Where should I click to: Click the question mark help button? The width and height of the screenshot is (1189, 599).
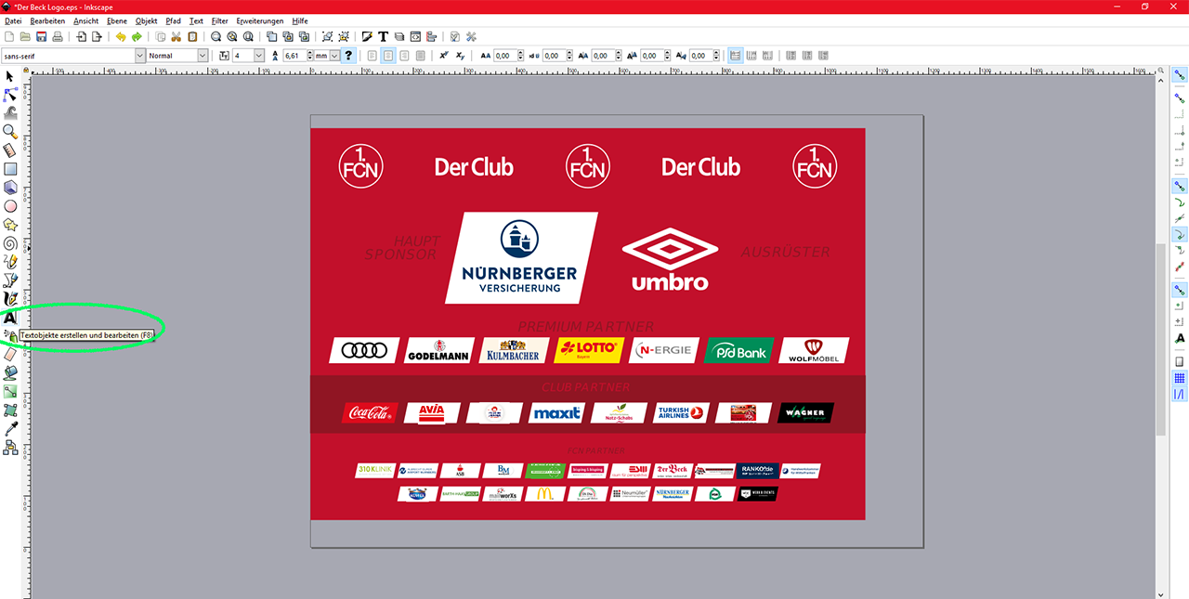pyautogui.click(x=349, y=56)
